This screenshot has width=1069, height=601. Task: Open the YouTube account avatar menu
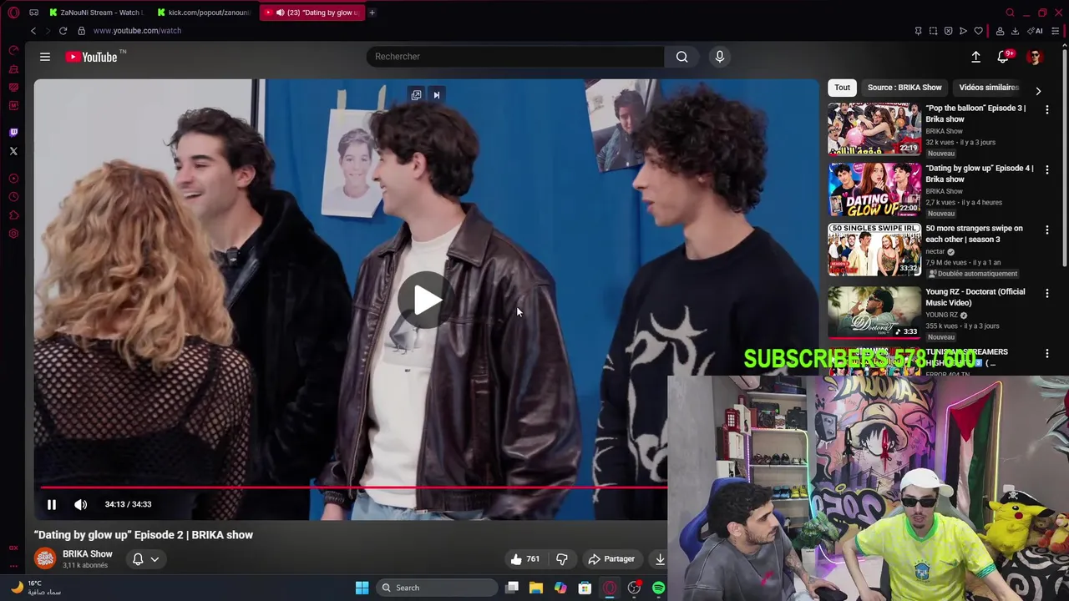coord(1035,57)
